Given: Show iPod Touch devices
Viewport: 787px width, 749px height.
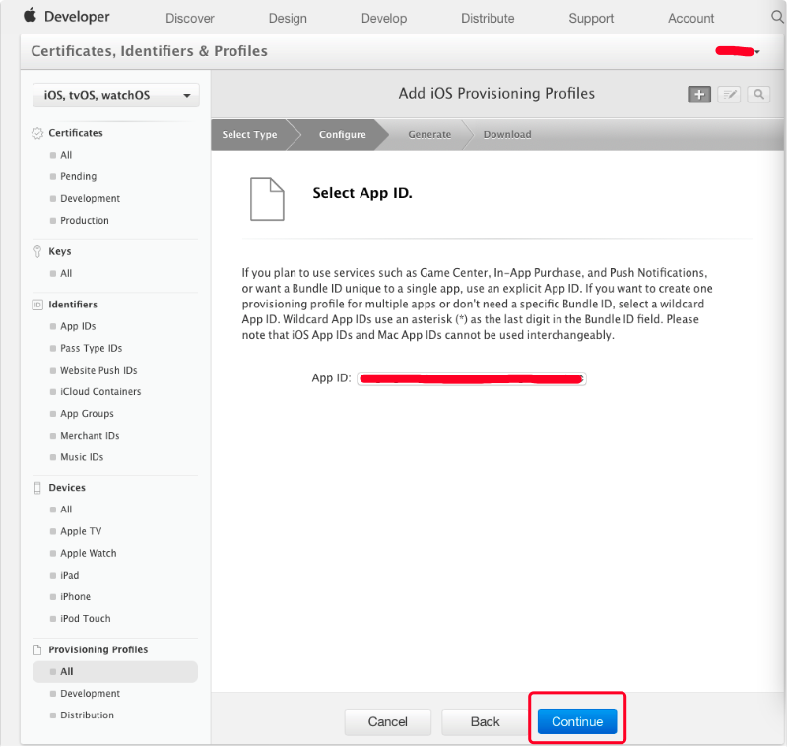Looking at the screenshot, I should coord(86,619).
